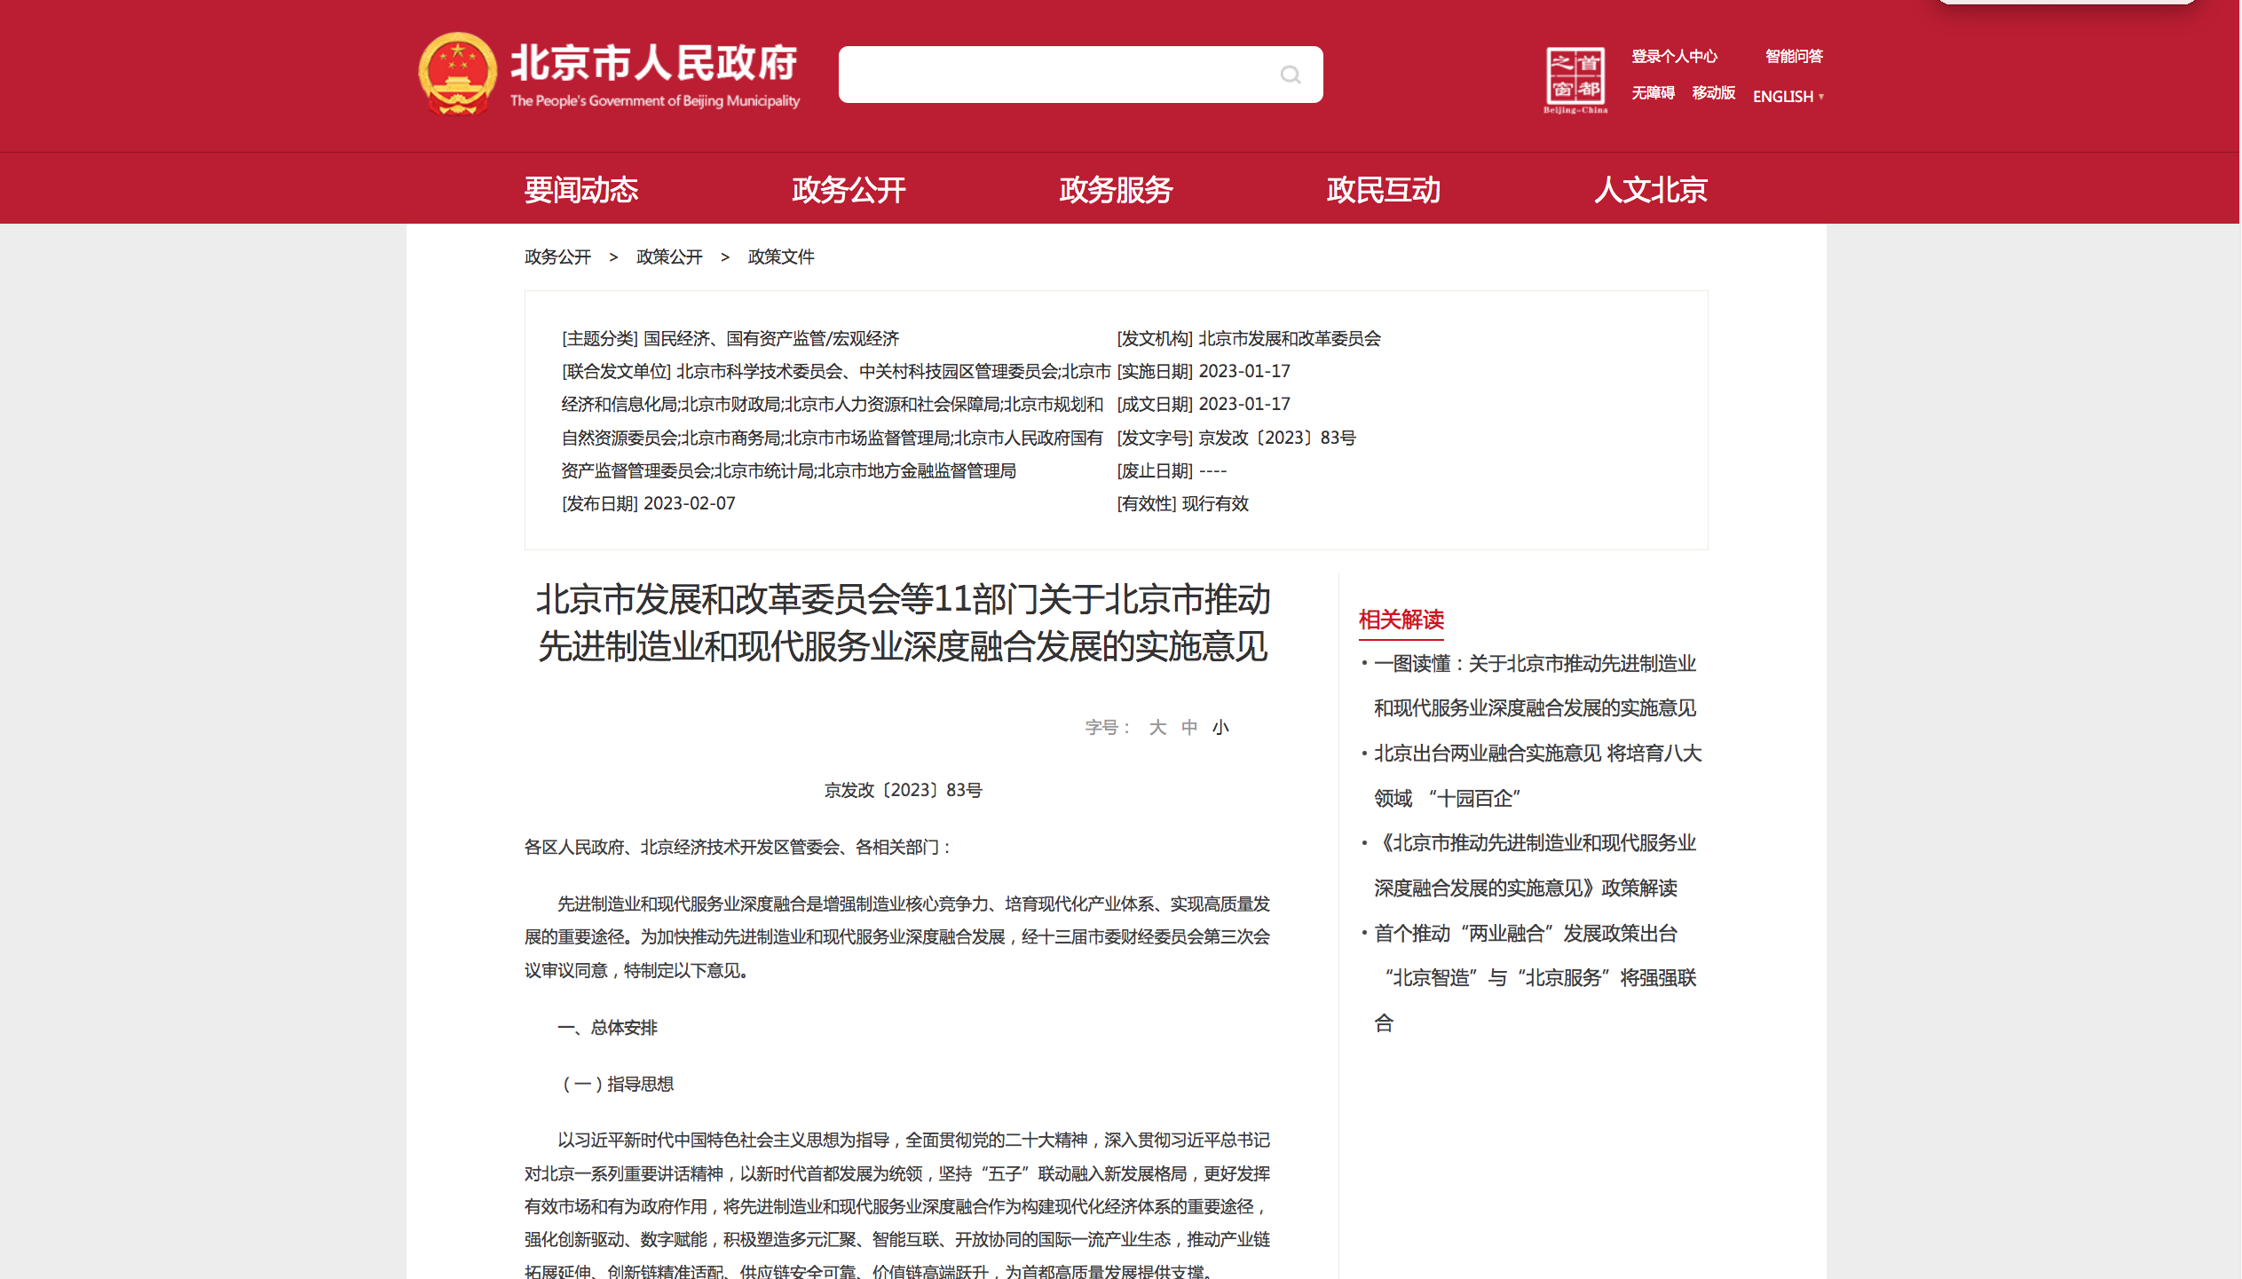Open the 政务公开 navigation menu
The image size is (2242, 1279).
point(849,190)
